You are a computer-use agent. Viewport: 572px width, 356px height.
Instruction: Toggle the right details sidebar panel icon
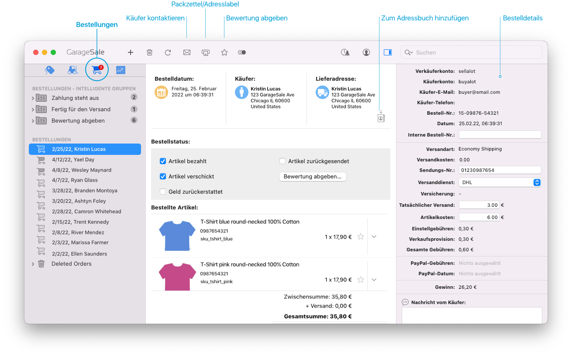click(387, 52)
